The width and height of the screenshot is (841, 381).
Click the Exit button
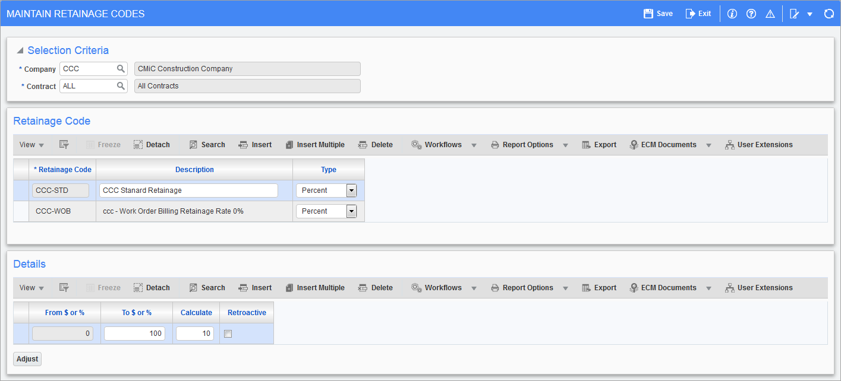pyautogui.click(x=698, y=14)
